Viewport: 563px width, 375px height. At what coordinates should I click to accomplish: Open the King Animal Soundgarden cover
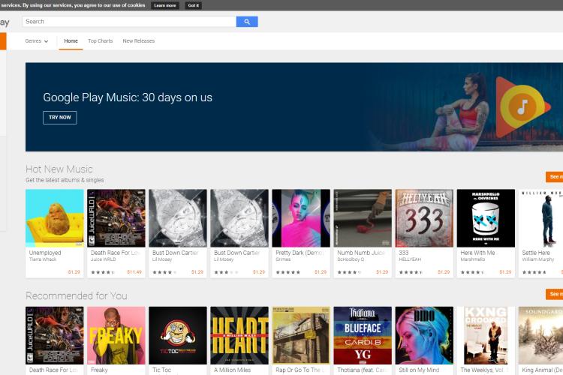540,335
